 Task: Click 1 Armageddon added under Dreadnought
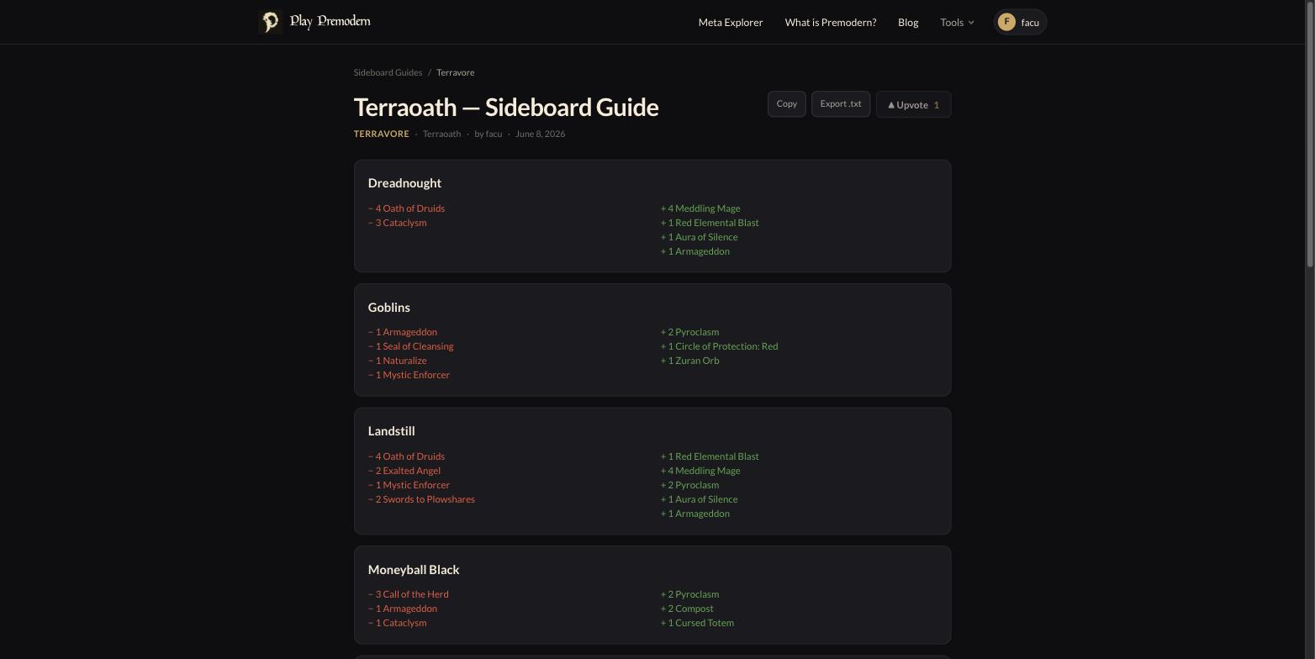(x=694, y=251)
